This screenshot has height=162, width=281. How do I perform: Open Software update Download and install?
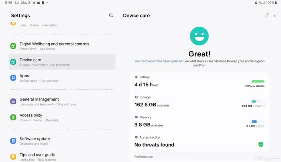62,141
